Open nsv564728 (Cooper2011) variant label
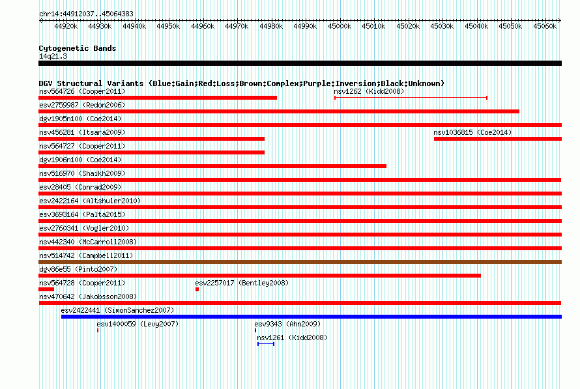Image resolution: width=580 pixels, height=389 pixels. (82, 283)
